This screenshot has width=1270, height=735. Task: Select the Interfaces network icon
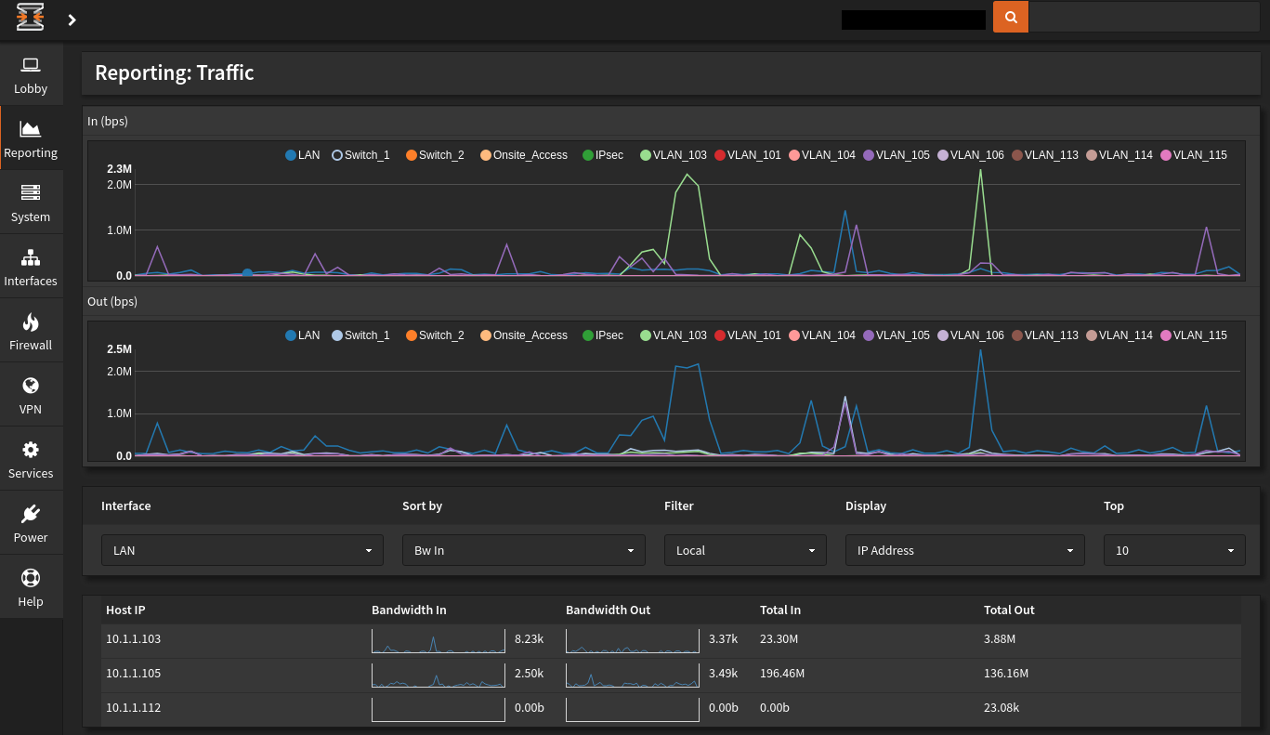(31, 257)
